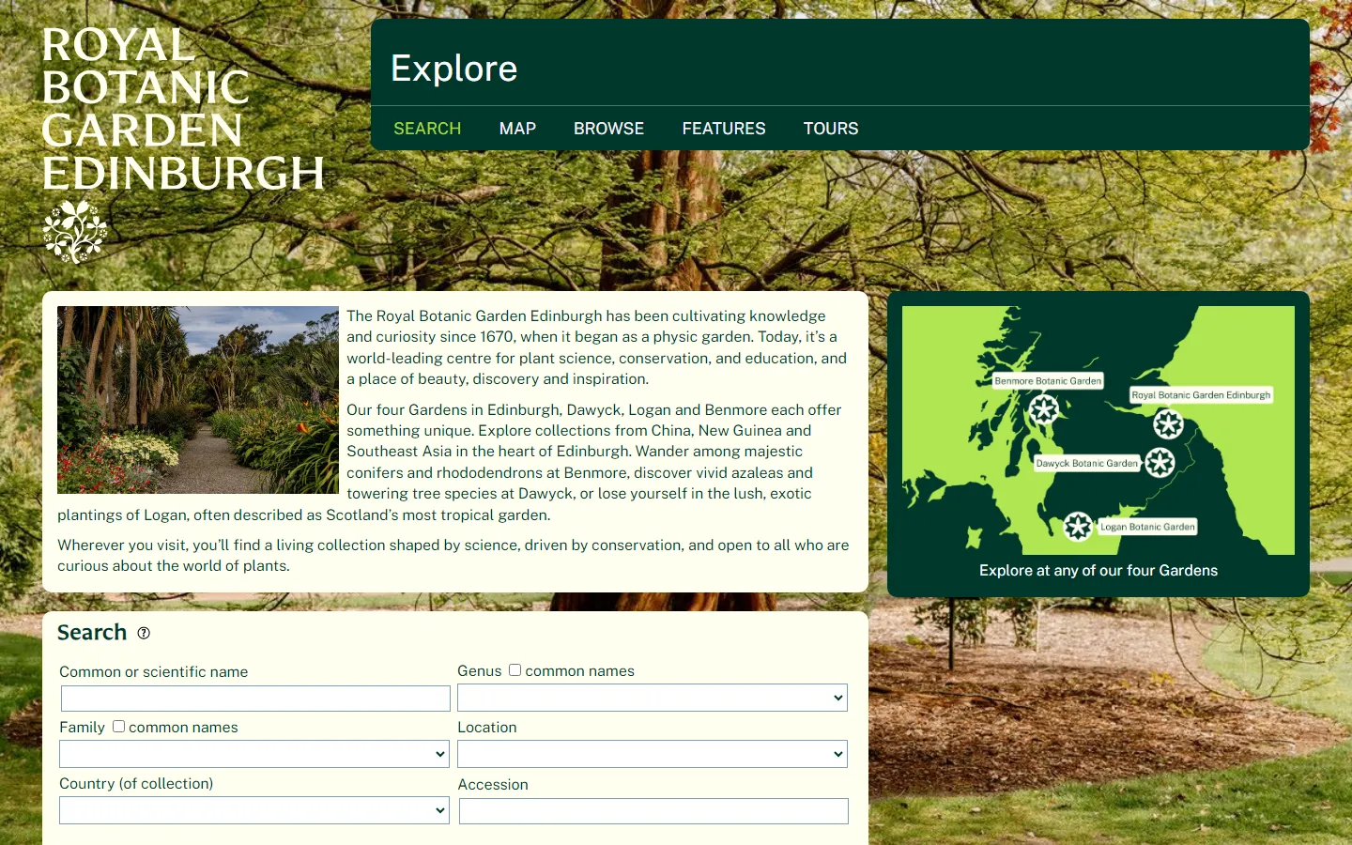Open the Family dropdown

(x=254, y=754)
